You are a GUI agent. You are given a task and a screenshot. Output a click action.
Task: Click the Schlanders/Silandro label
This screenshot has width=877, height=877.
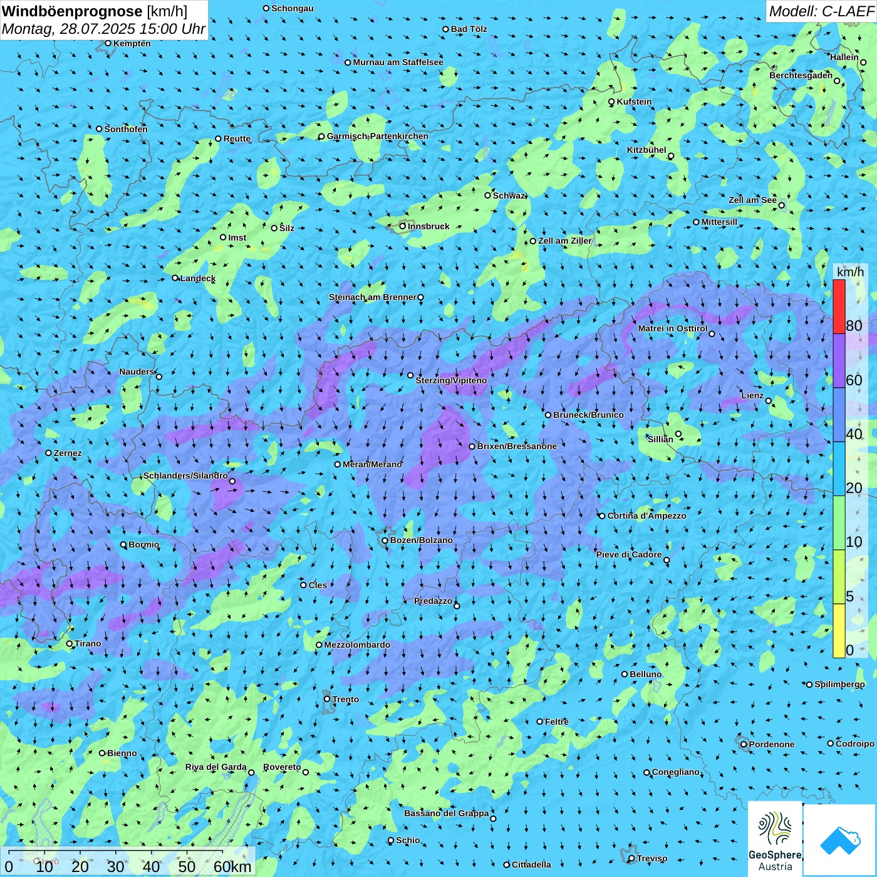[x=186, y=475]
